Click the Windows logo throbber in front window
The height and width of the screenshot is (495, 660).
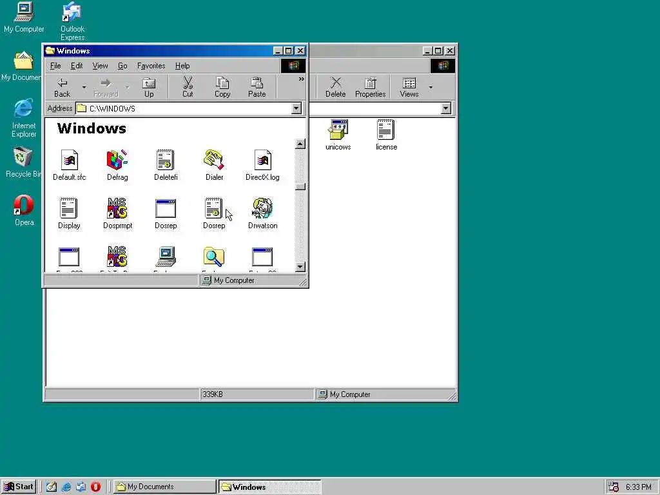click(x=293, y=66)
